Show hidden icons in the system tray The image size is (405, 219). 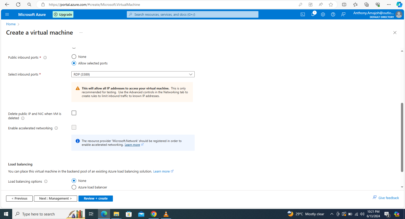click(x=332, y=214)
